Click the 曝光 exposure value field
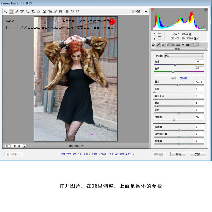This screenshot has width=212, height=212. pyautogui.click(x=199, y=82)
